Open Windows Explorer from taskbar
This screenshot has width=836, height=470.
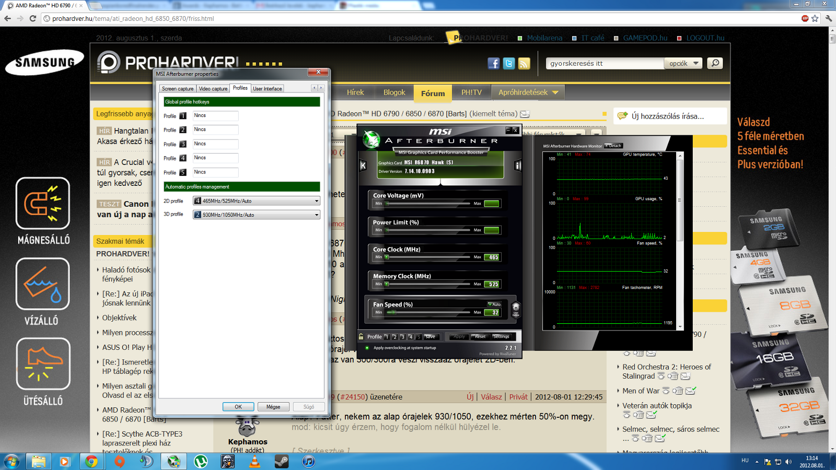coord(38,462)
